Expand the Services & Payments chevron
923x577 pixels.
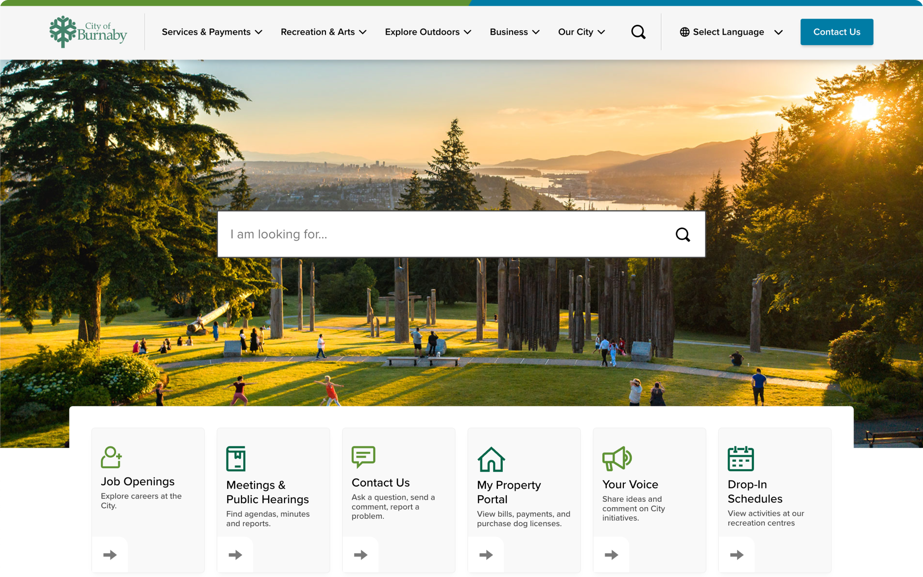259,32
